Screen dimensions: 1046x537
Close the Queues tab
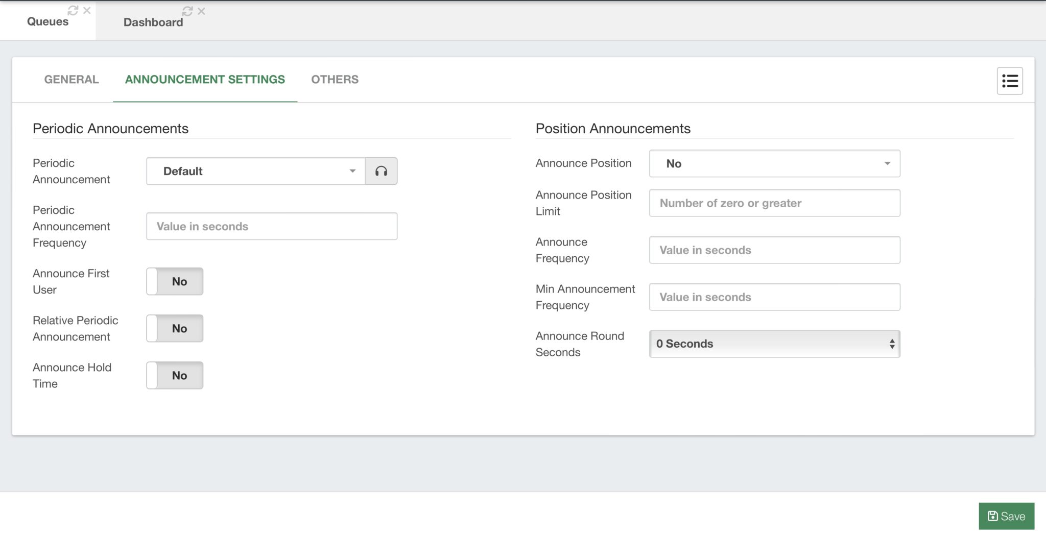tap(87, 9)
